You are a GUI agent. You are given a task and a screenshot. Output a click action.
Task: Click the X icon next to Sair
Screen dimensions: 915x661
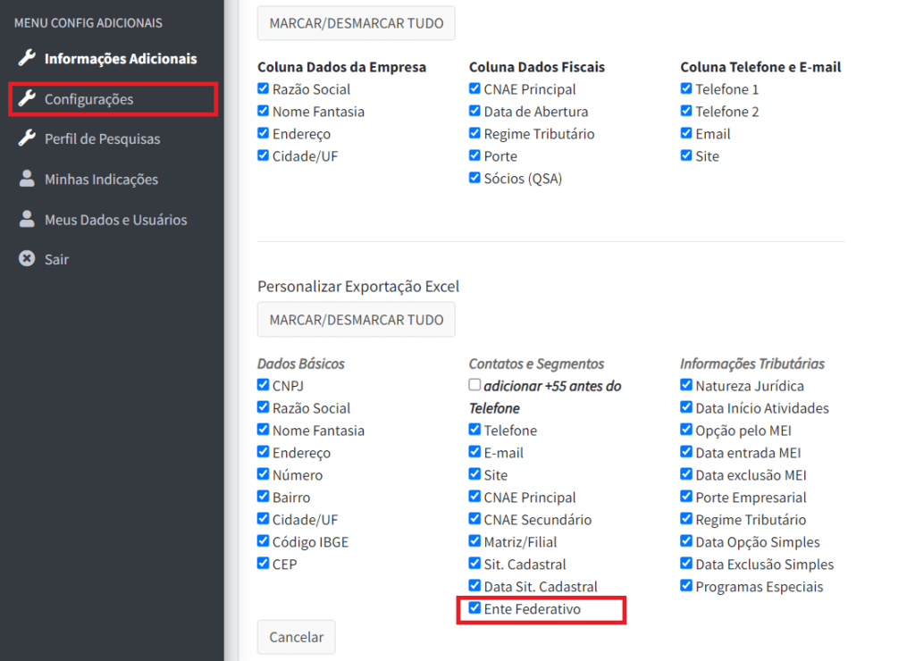27,259
